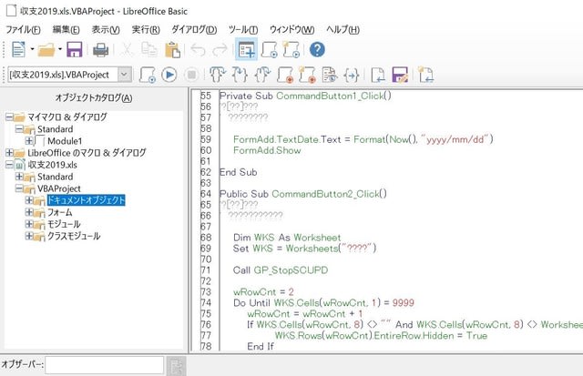This screenshot has width=583, height=376.
Task: Select Module1 in the object catalog
Action: 65,141
